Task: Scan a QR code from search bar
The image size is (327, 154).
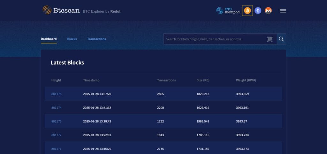Action: (x=270, y=39)
